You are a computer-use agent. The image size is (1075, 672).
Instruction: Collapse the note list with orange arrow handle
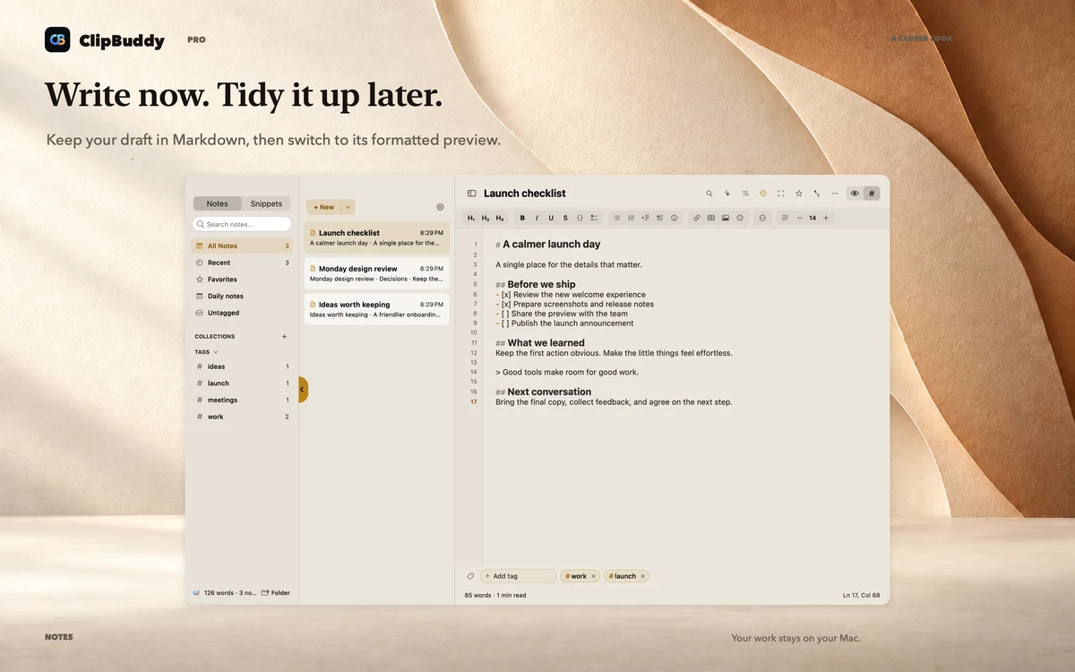pyautogui.click(x=303, y=390)
